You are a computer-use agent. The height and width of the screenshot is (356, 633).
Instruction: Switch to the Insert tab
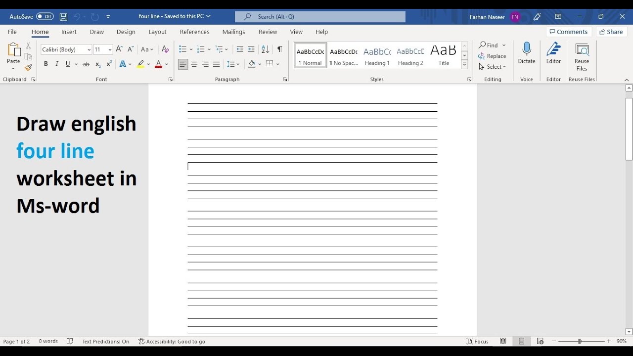tap(69, 32)
